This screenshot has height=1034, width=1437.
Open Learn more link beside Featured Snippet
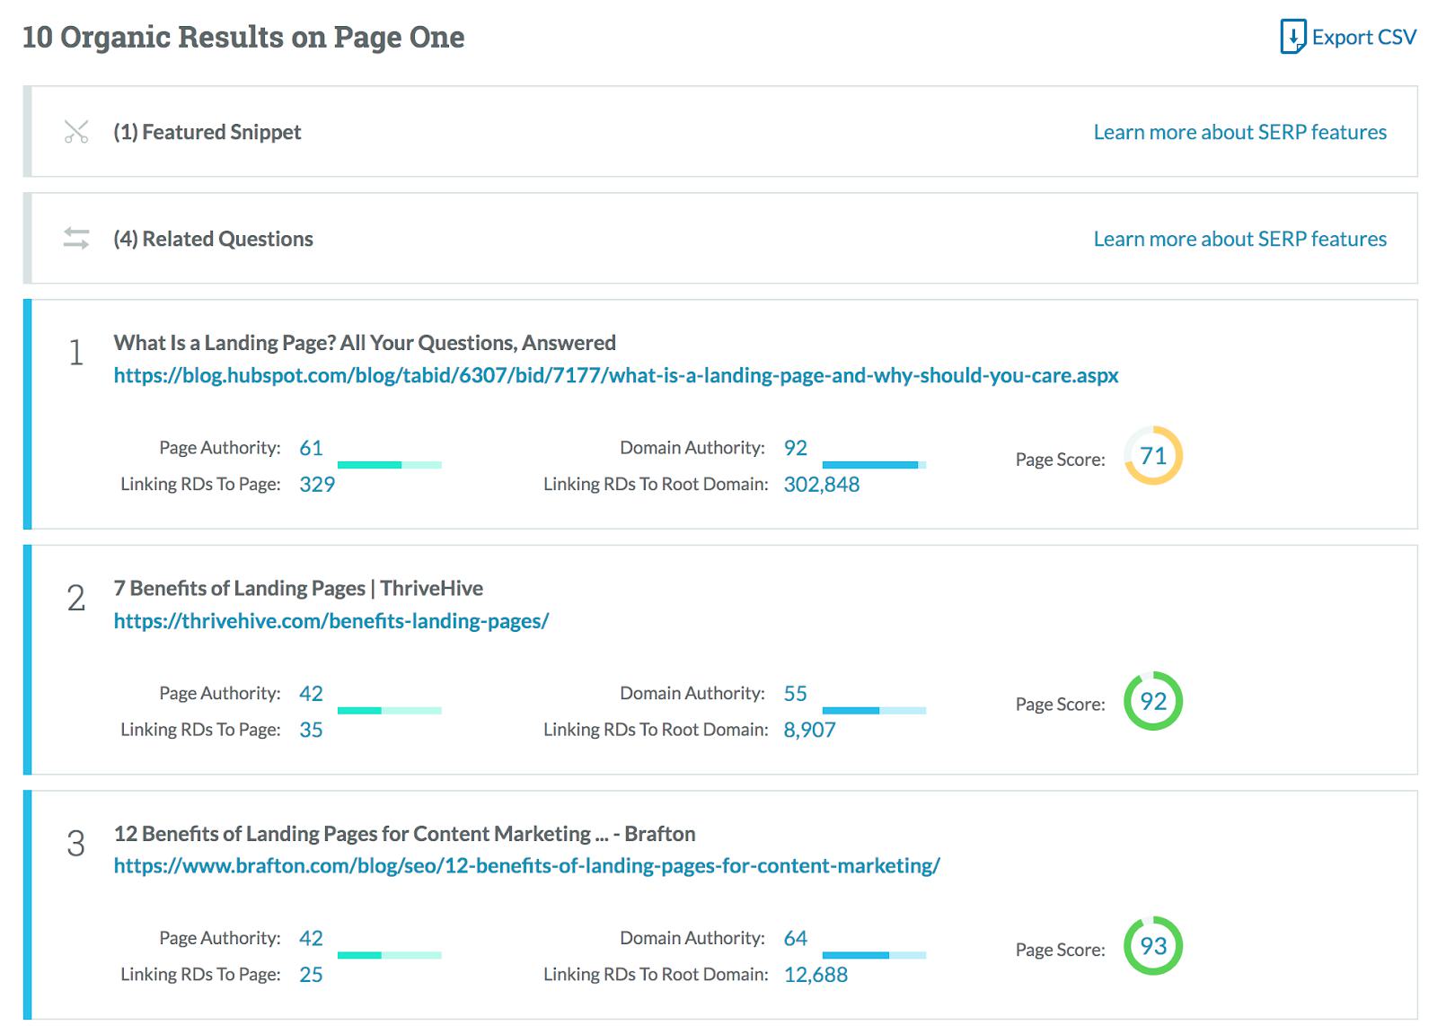1239,132
